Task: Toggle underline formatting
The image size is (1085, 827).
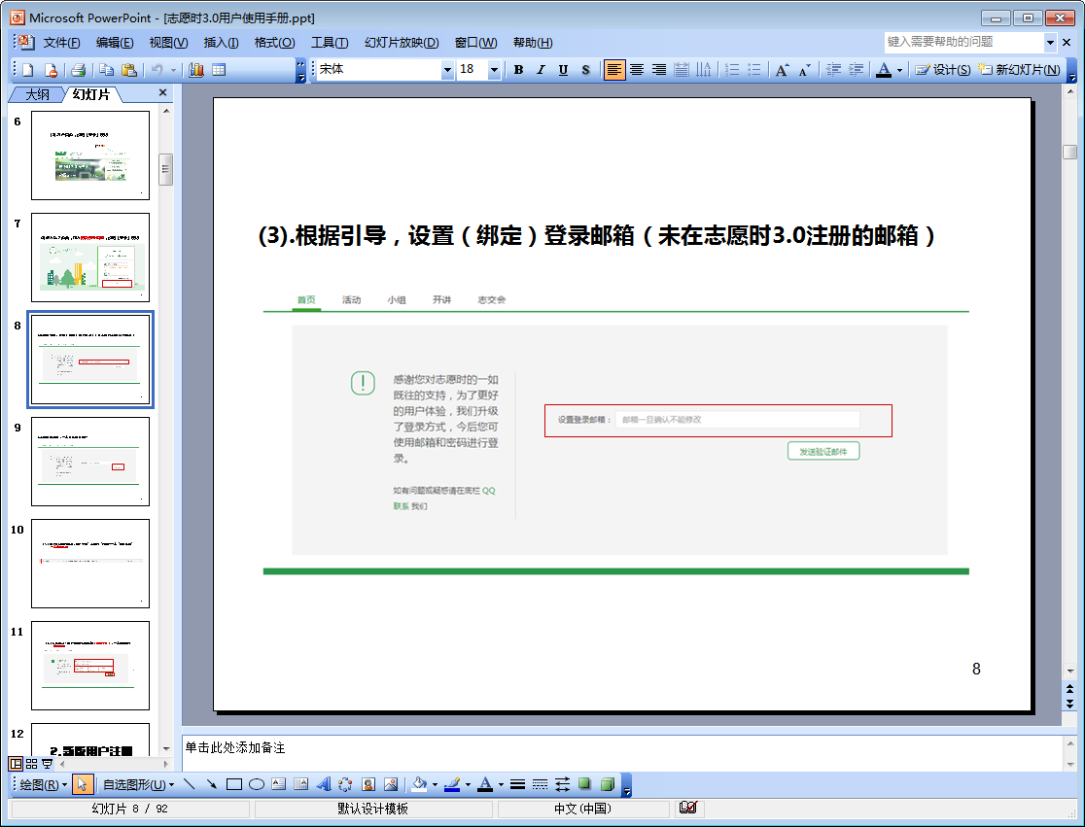Action: pyautogui.click(x=563, y=70)
